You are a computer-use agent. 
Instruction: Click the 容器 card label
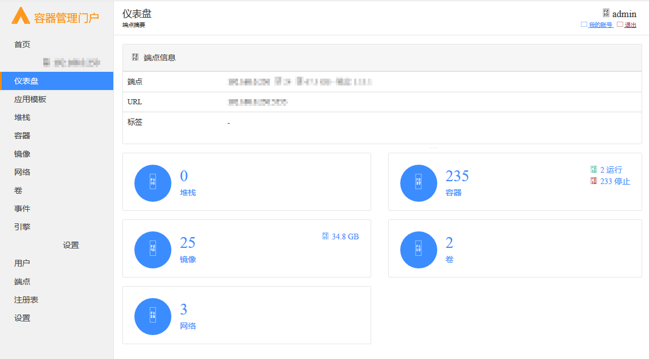[454, 193]
